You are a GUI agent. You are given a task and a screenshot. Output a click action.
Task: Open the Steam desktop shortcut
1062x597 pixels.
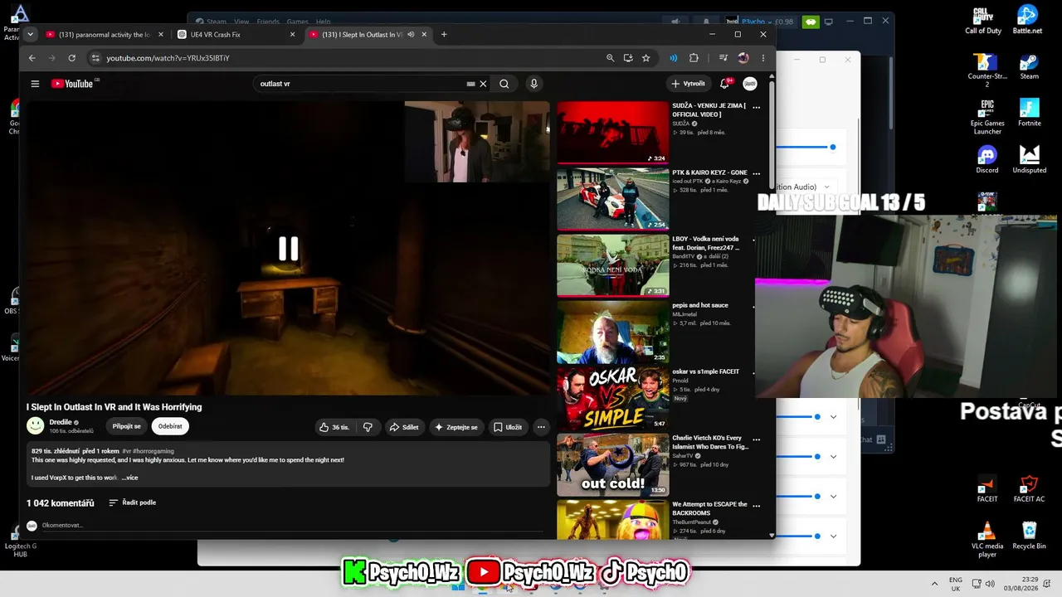click(x=1029, y=66)
